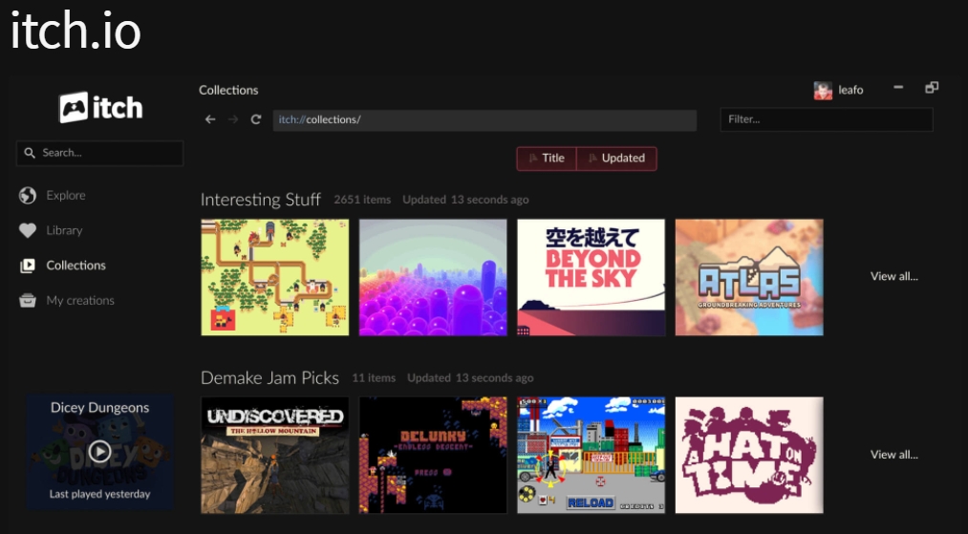Open the Demake Jam Picks title
The image size is (968, 534).
(x=269, y=378)
